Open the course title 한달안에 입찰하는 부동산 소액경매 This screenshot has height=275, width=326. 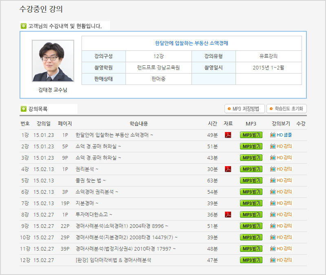192,43
